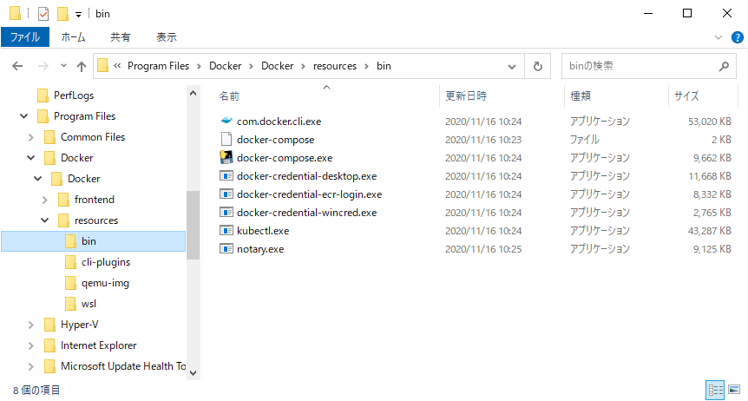The image size is (748, 401).
Task: Expand the Microsoft Update Health Tools node
Action: point(31,366)
